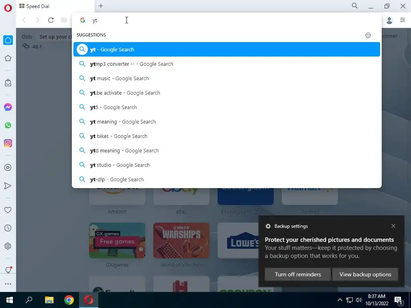Image resolution: width=411 pixels, height=308 pixels.
Task: Open Shopping corner bag icon in sidebar
Action: coord(8,83)
